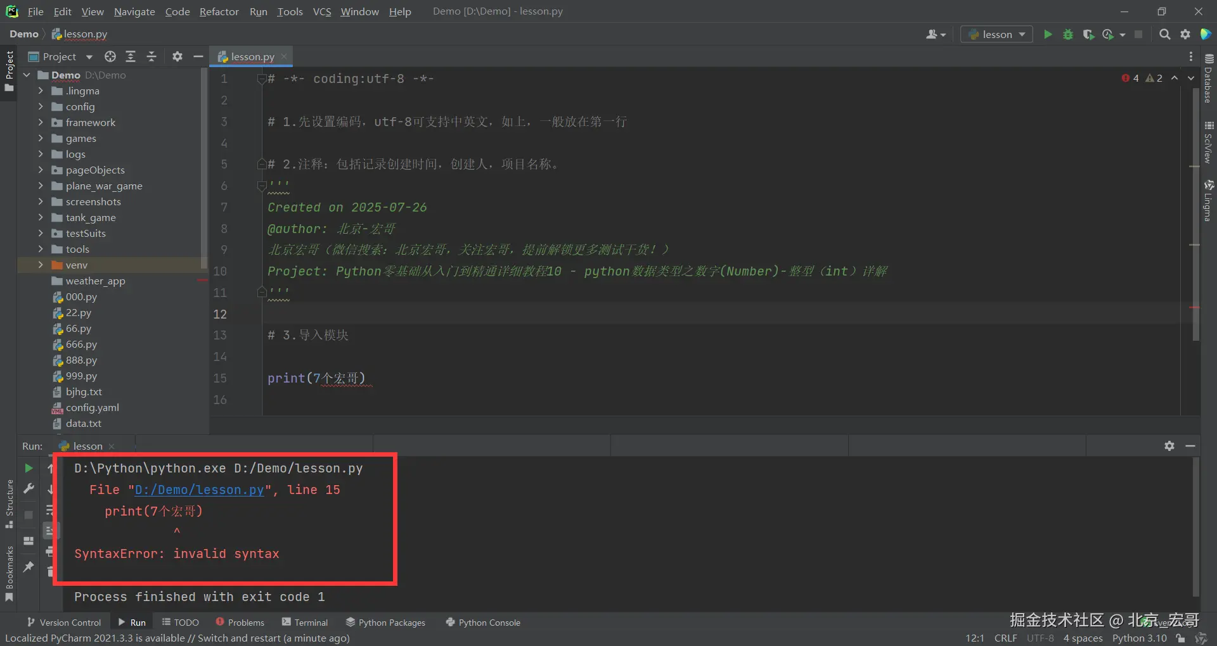The width and height of the screenshot is (1217, 646).
Task: Go to next highlighted error arrow
Action: (1191, 78)
